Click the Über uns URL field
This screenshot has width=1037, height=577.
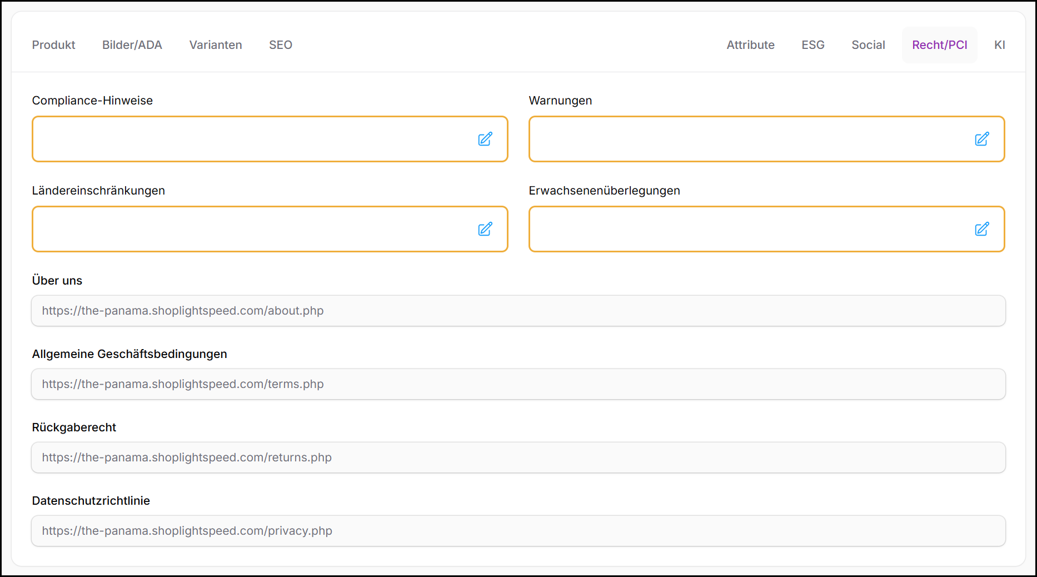tap(518, 311)
